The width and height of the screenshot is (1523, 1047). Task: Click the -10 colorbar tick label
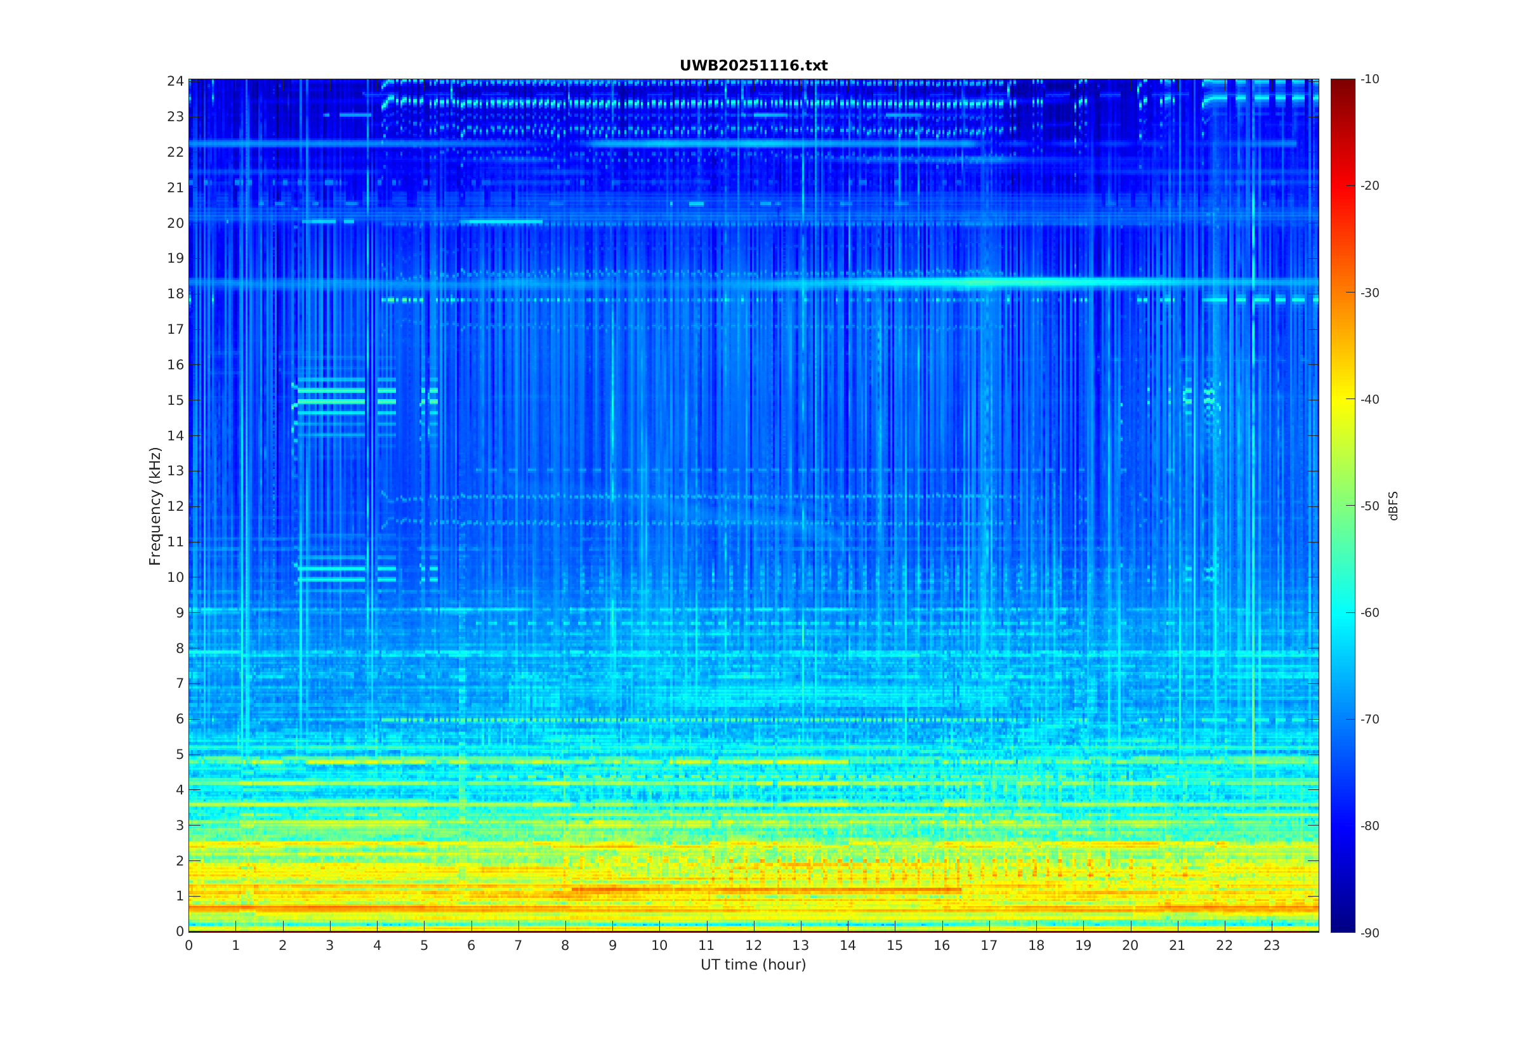[1369, 79]
